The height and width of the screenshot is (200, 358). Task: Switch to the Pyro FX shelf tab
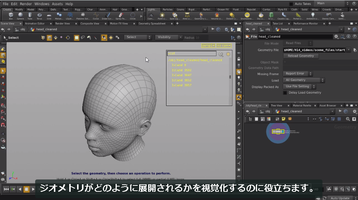point(282,10)
